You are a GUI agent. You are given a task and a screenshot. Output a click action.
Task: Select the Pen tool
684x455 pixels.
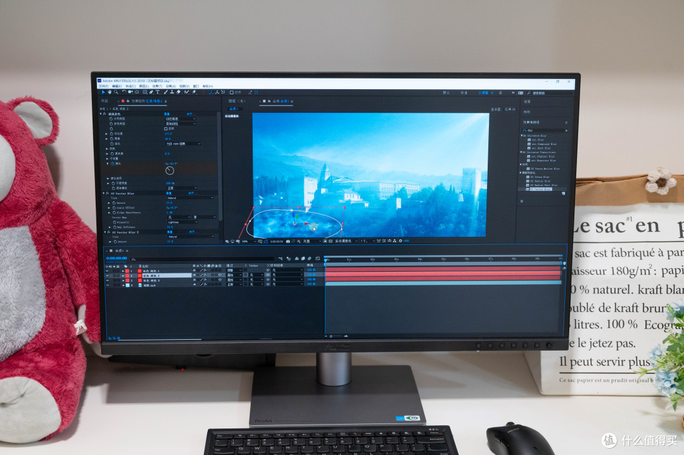pyautogui.click(x=151, y=92)
